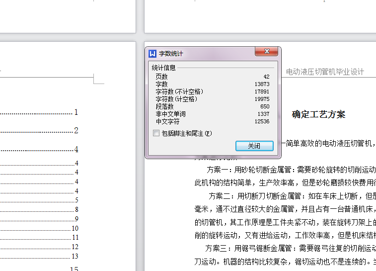
Task: Click the 非中文单词 label
Action: click(171, 114)
